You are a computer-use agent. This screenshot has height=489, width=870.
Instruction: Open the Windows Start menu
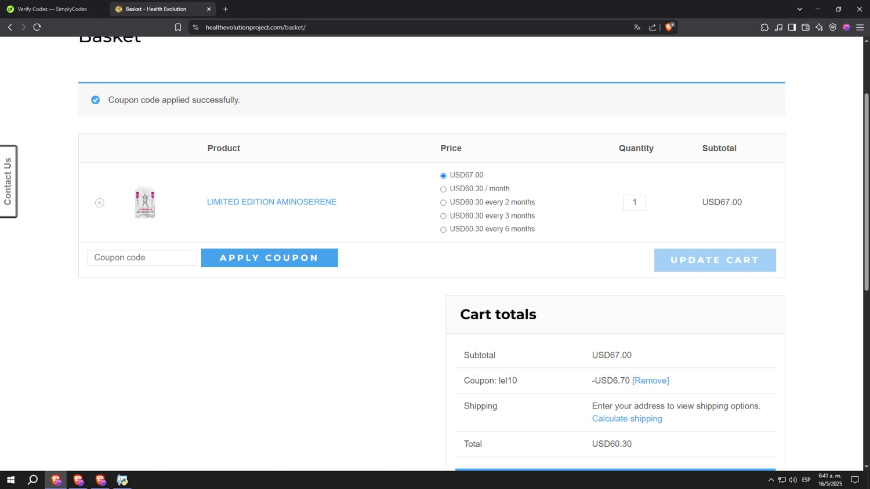click(x=10, y=480)
